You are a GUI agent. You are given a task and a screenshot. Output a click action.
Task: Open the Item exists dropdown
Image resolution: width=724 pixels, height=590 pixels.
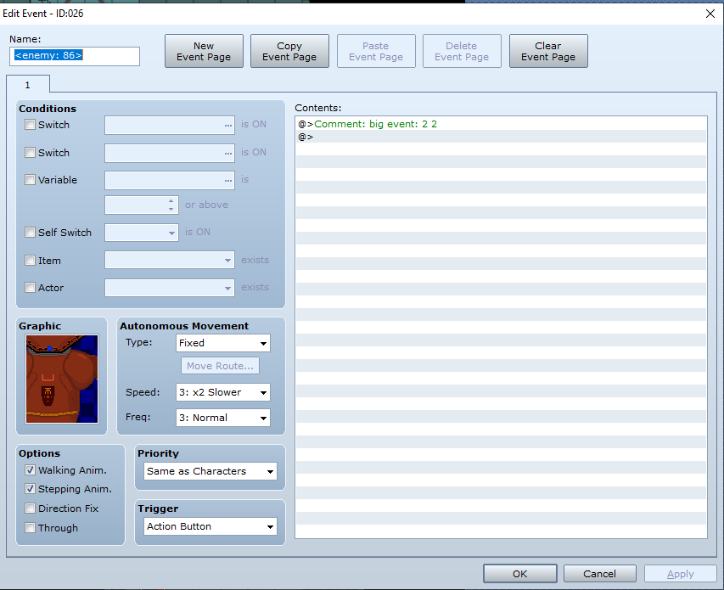(170, 260)
